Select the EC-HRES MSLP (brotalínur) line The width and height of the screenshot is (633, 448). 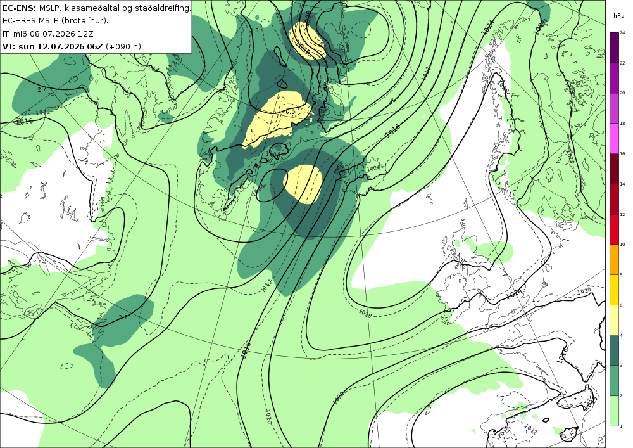(x=55, y=21)
